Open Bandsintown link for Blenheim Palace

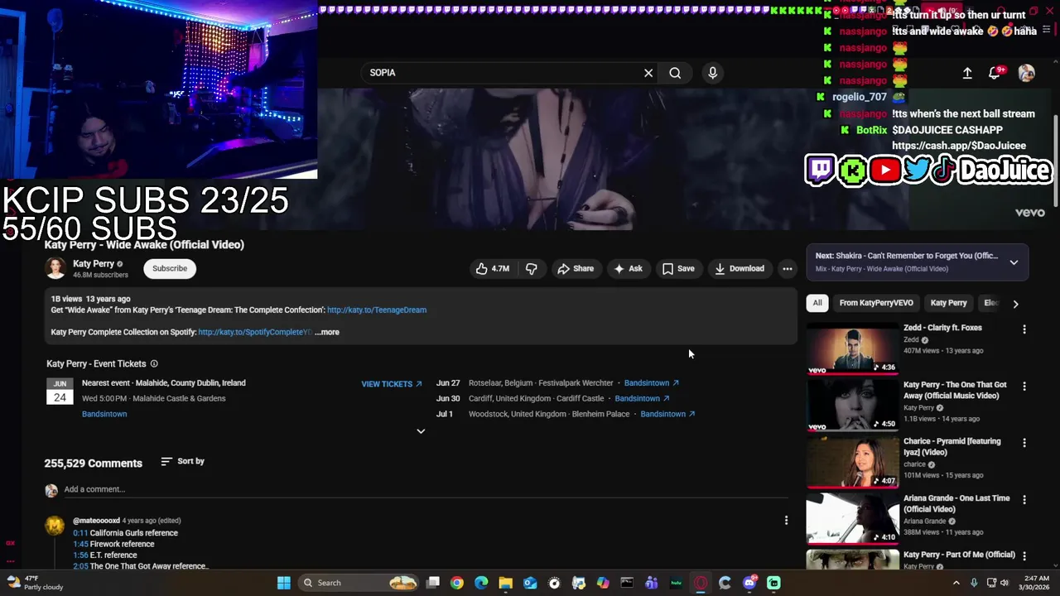pyautogui.click(x=668, y=414)
